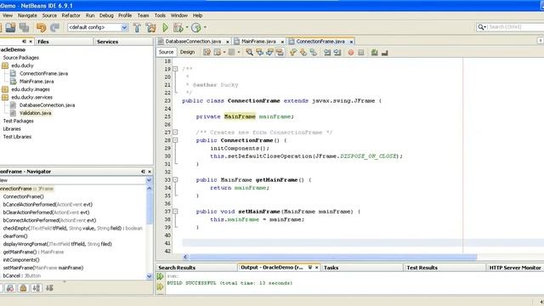This screenshot has height=306, width=544.
Task: Click Shift Line Right icon
Action: tap(337, 53)
